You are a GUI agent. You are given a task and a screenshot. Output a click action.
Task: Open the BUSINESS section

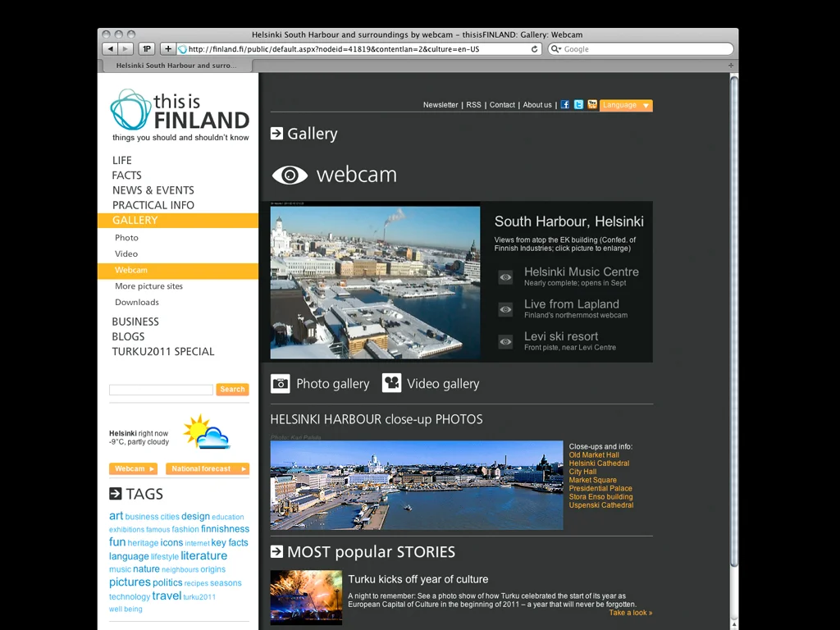[x=135, y=322]
